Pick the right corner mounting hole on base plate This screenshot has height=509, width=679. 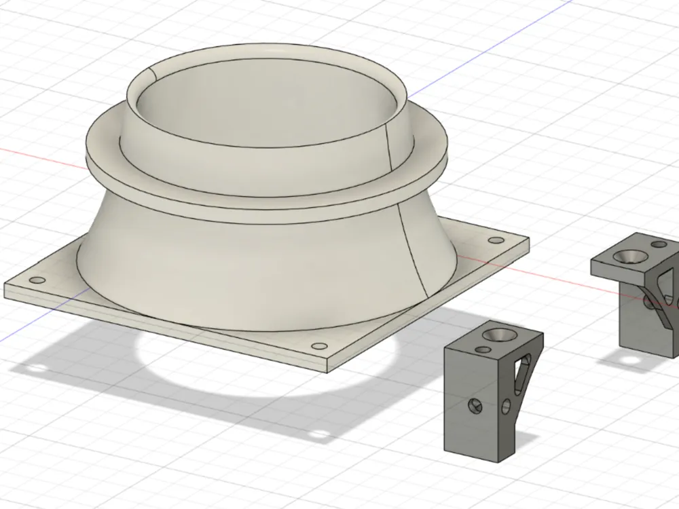tap(495, 241)
